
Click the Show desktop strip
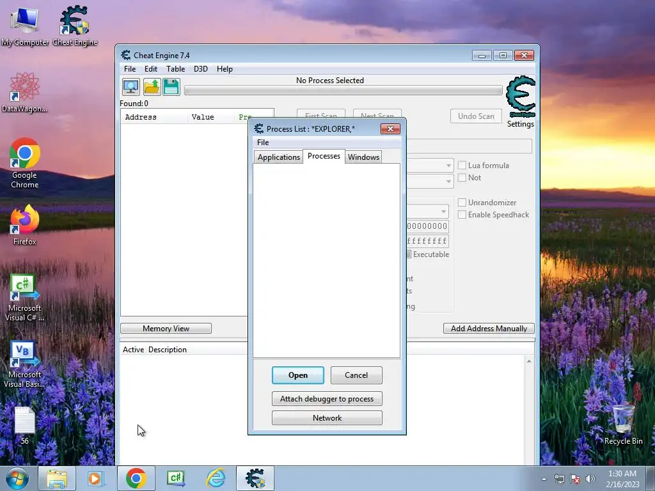click(x=651, y=478)
